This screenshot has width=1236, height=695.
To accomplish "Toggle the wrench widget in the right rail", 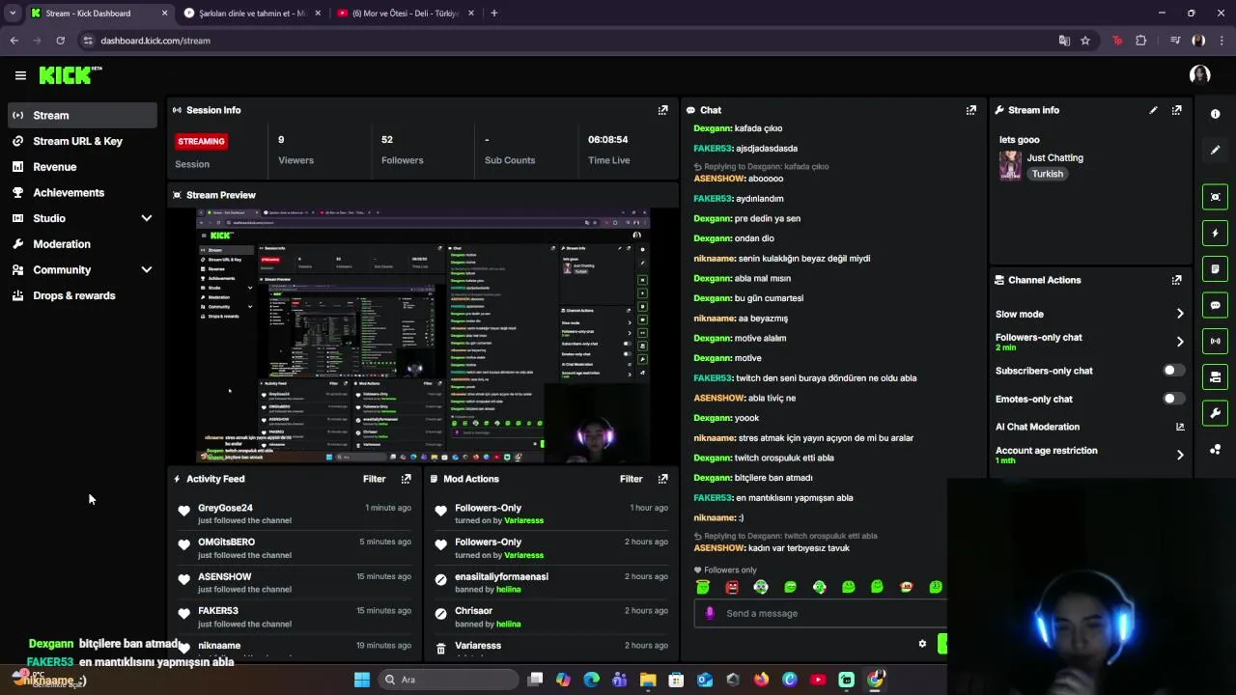I will pos(1215,413).
